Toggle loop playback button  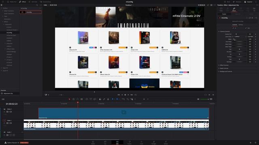click(x=136, y=95)
